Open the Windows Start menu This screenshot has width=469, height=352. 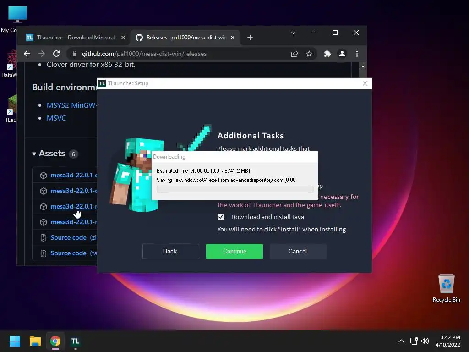coord(15,341)
